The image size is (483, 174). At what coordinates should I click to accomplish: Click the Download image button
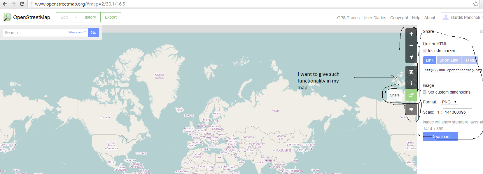point(440,137)
